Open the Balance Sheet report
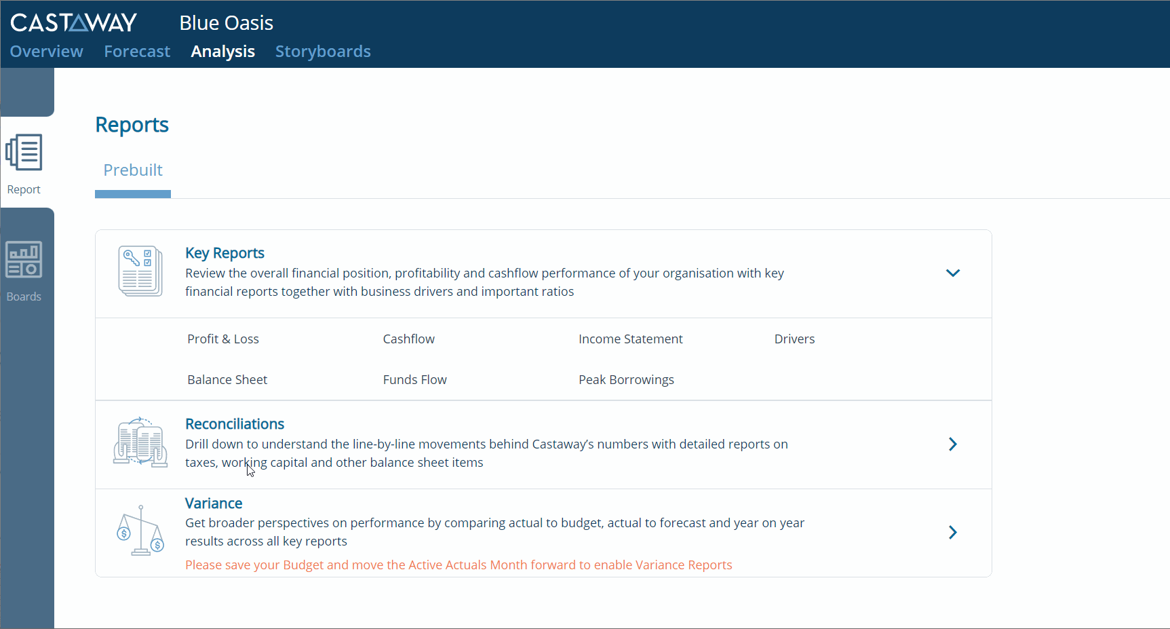The width and height of the screenshot is (1170, 629). pos(227,379)
